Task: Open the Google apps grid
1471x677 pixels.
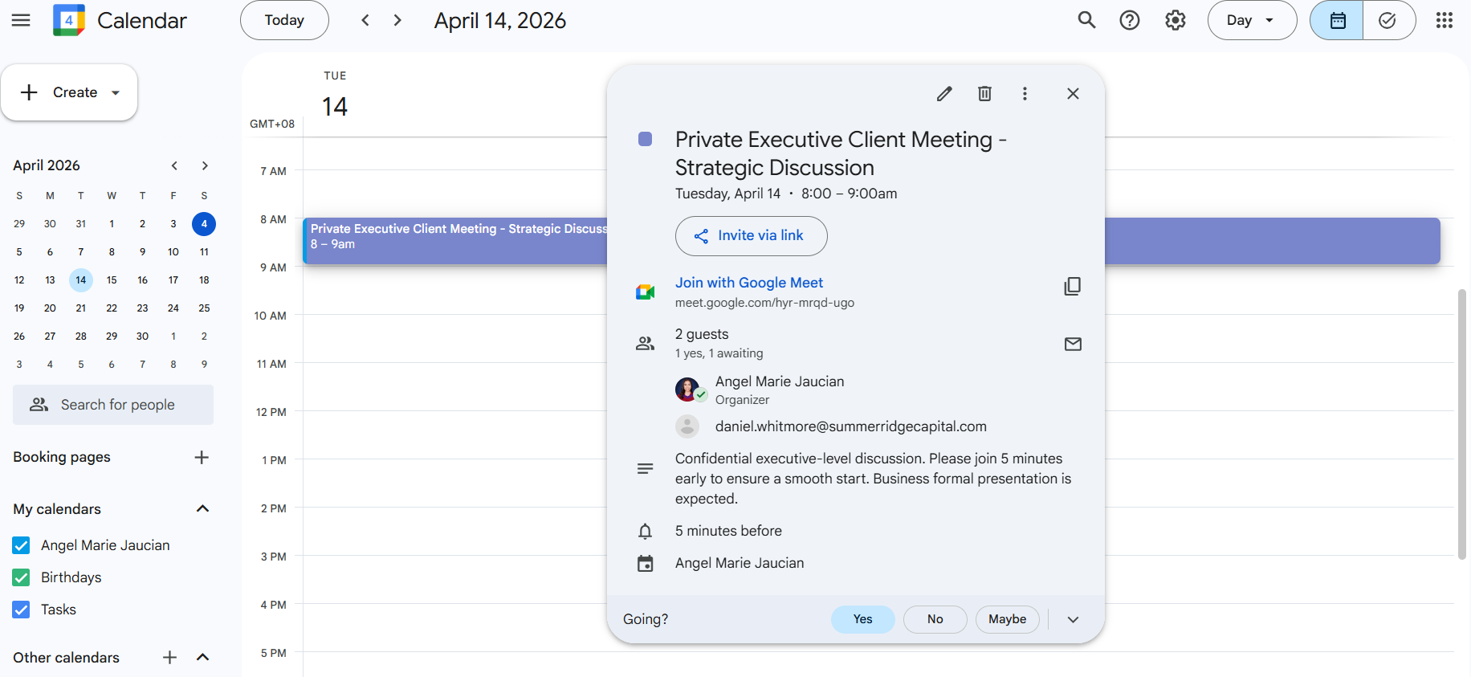Action: [x=1444, y=20]
